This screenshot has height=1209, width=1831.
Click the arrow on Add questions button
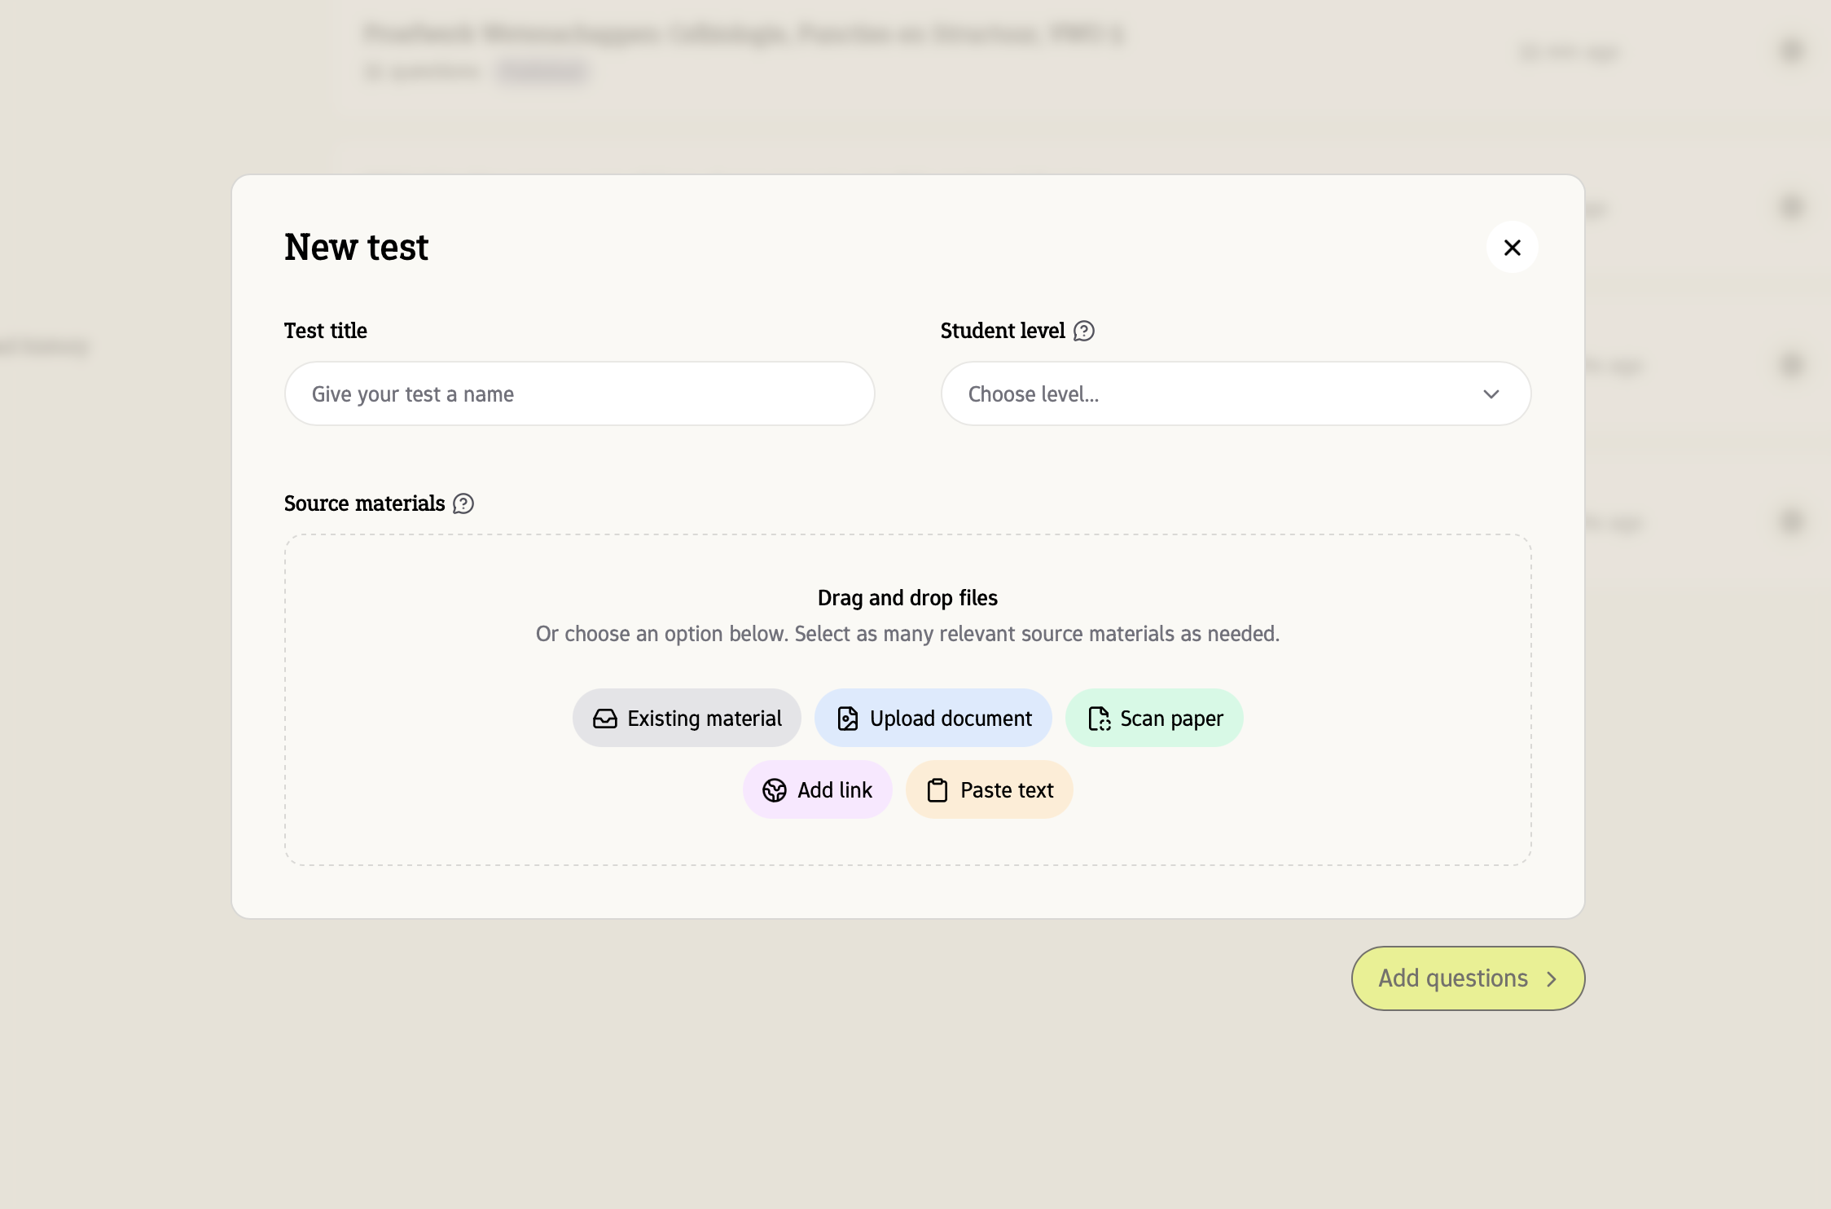click(1552, 979)
